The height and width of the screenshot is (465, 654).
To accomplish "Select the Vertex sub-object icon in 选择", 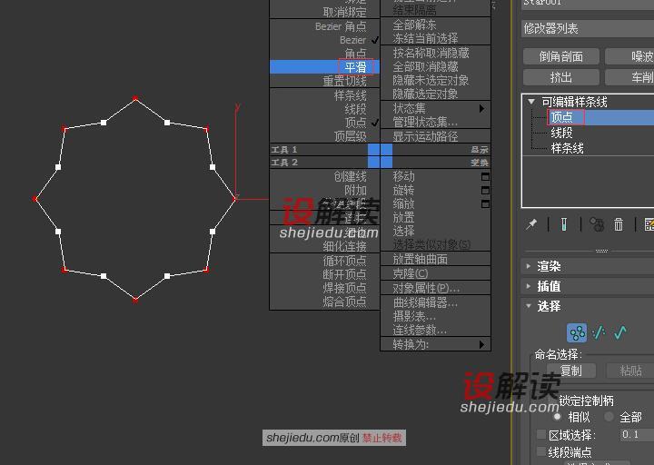I will [x=577, y=332].
